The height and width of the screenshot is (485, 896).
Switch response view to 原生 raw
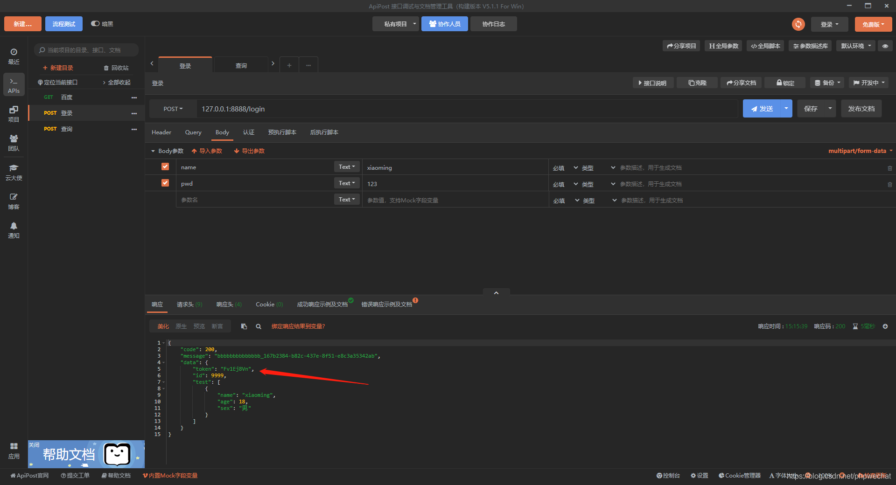click(181, 326)
